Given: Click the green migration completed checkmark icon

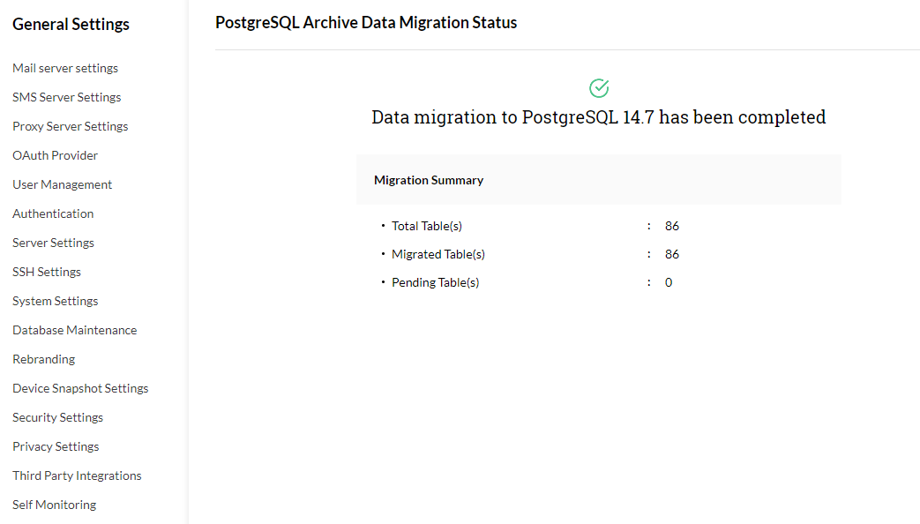Looking at the screenshot, I should 599,88.
